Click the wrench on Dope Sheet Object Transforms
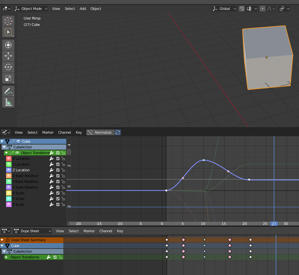The image size is (299, 275). [x=49, y=257]
